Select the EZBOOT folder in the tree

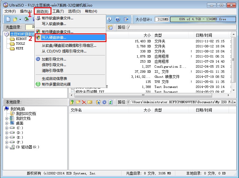[21, 39]
